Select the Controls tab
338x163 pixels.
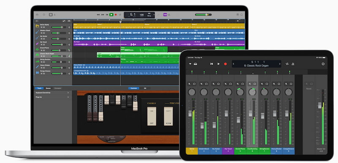click(x=134, y=88)
